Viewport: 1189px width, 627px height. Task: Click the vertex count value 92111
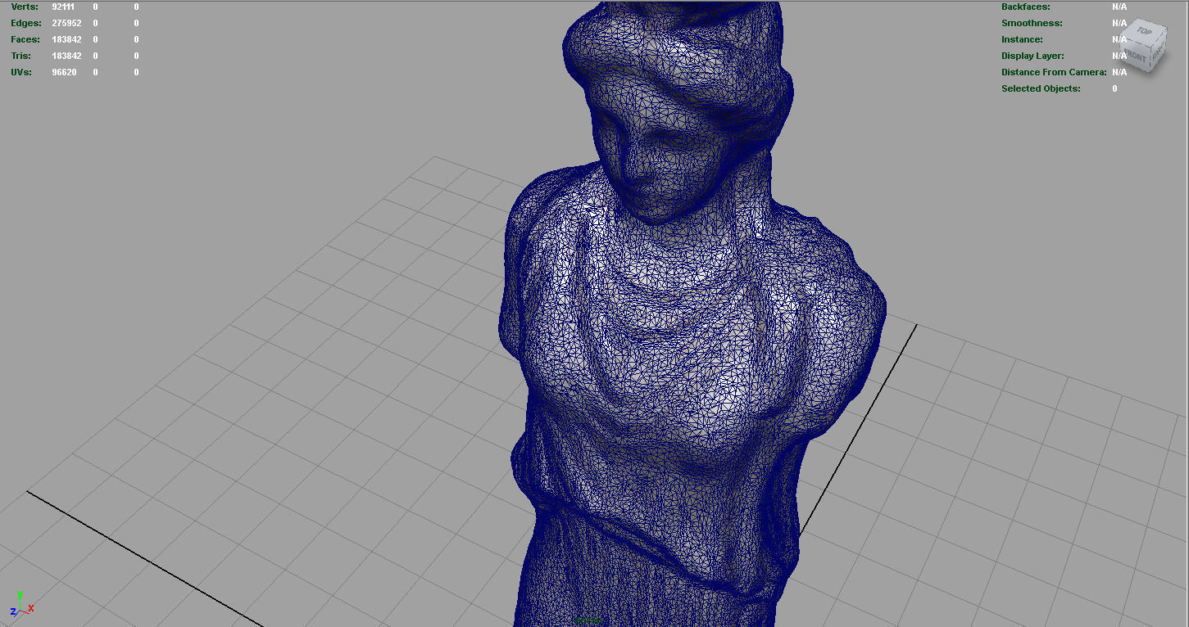pos(63,7)
